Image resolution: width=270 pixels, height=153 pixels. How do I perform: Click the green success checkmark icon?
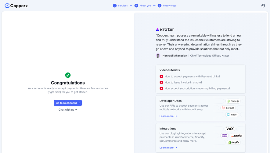68,75
